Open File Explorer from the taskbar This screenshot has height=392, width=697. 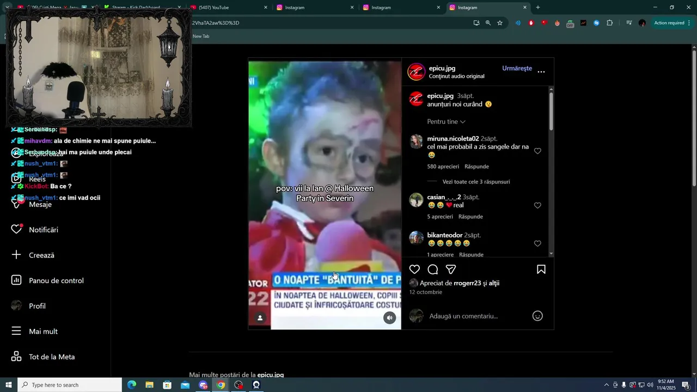[x=149, y=385]
